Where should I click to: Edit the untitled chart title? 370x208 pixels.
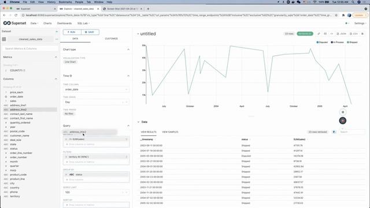click(148, 34)
